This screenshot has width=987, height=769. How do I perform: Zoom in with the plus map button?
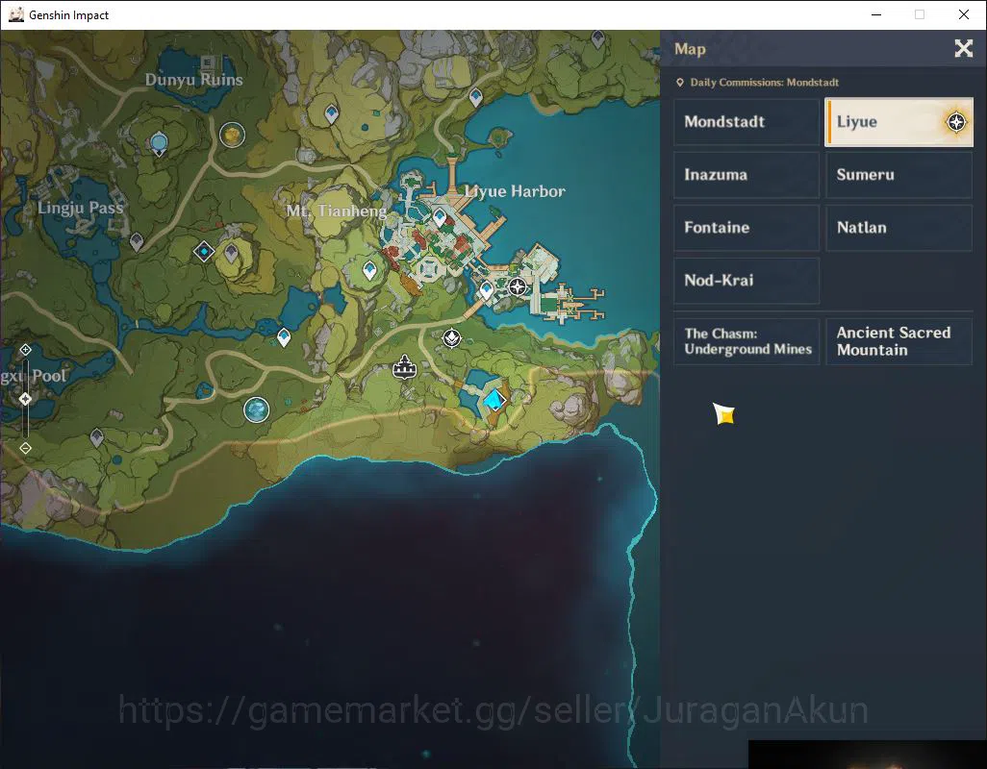pyautogui.click(x=25, y=350)
